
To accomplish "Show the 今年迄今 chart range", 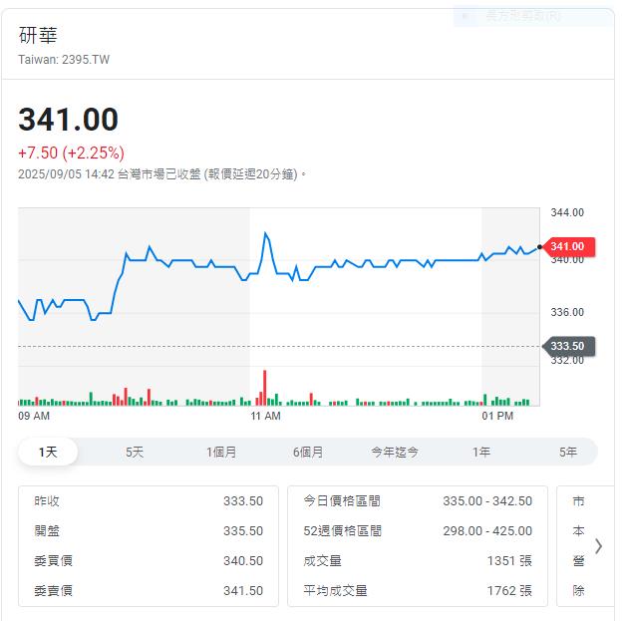I will pyautogui.click(x=395, y=452).
